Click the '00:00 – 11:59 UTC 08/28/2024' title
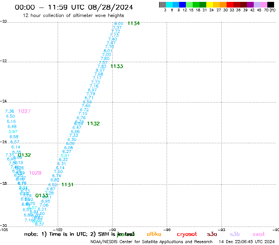The height and width of the screenshot is (245, 279). (74, 8)
